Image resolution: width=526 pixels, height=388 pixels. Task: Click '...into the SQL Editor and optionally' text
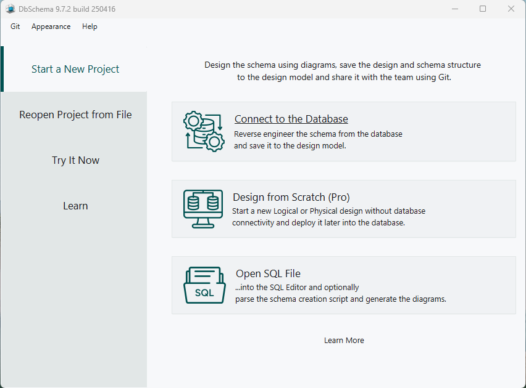point(297,287)
